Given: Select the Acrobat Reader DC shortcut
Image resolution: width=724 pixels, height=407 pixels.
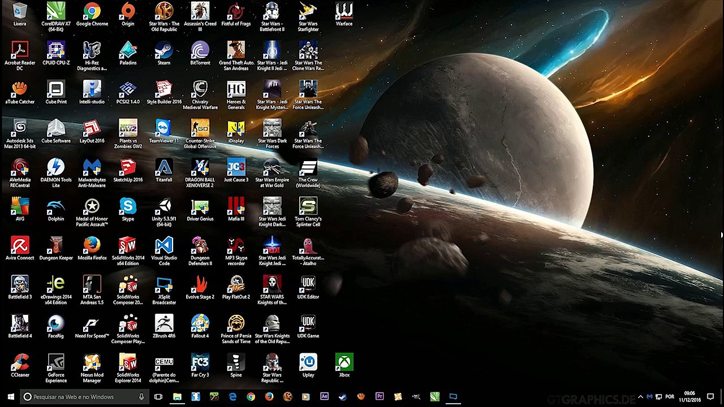Looking at the screenshot, I should [20, 56].
